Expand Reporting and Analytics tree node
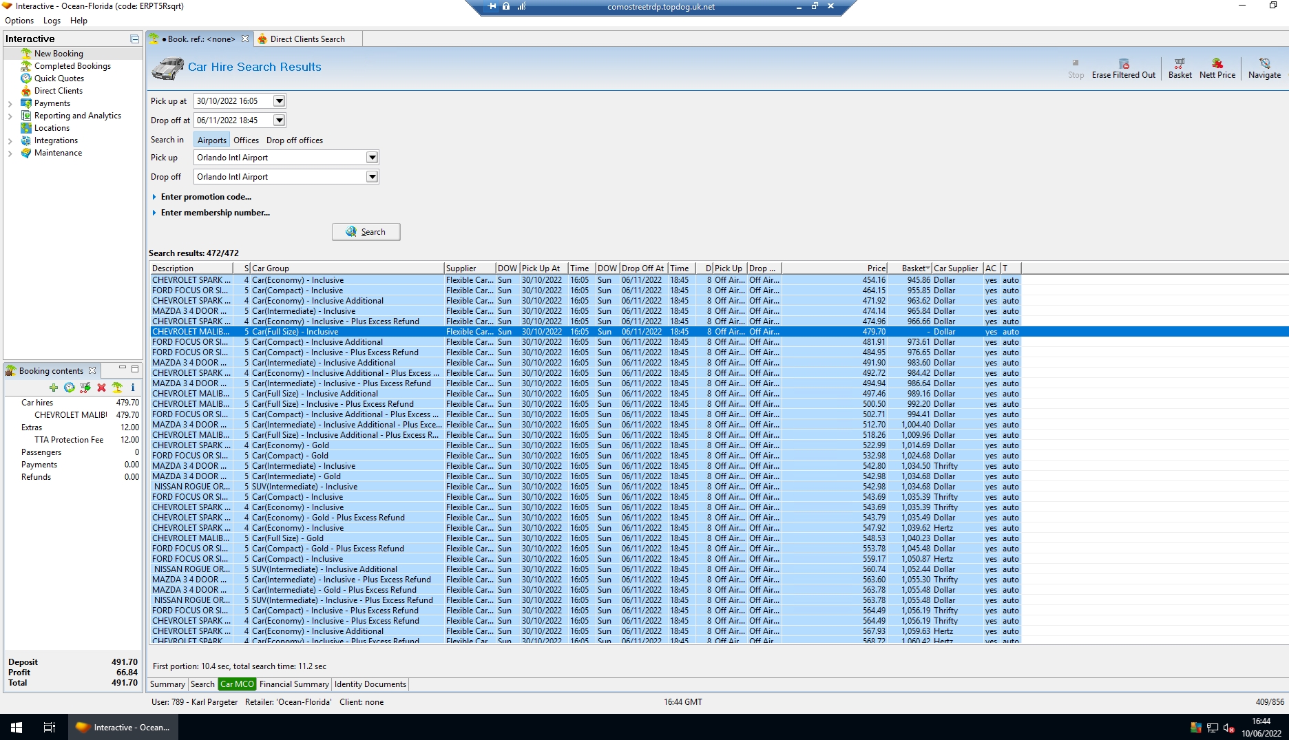 [x=10, y=116]
